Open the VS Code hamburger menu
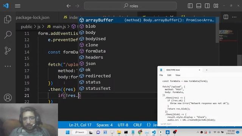The height and width of the screenshot is (136, 242). 18,6
